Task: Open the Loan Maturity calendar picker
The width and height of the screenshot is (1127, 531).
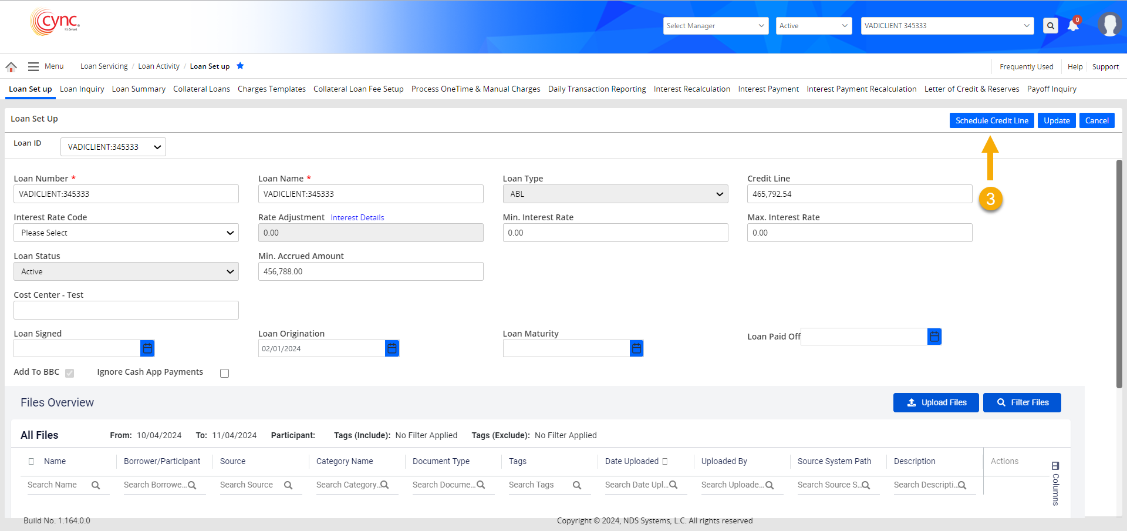Action: click(636, 348)
